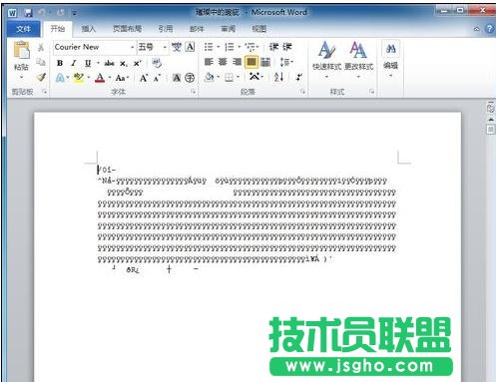Sort the text with A-Z icon
The width and height of the screenshot is (496, 382).
tap(278, 77)
